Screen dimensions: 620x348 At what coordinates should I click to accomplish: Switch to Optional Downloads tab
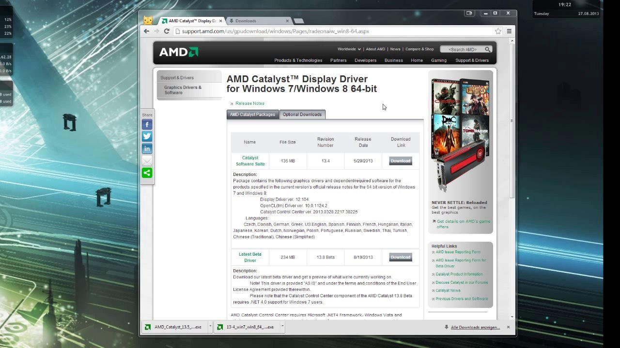coord(302,115)
